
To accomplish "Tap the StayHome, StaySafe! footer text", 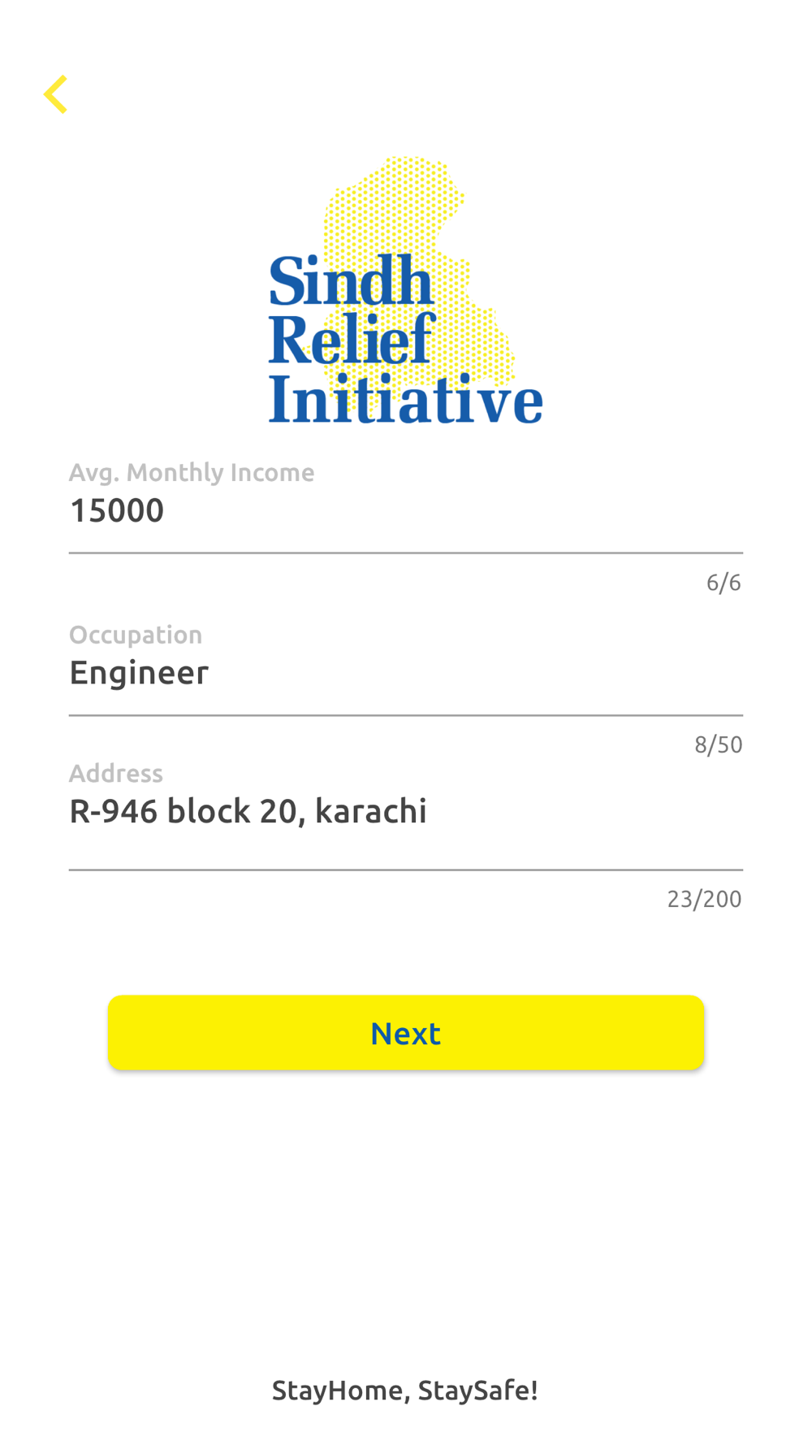I will [x=405, y=1391].
